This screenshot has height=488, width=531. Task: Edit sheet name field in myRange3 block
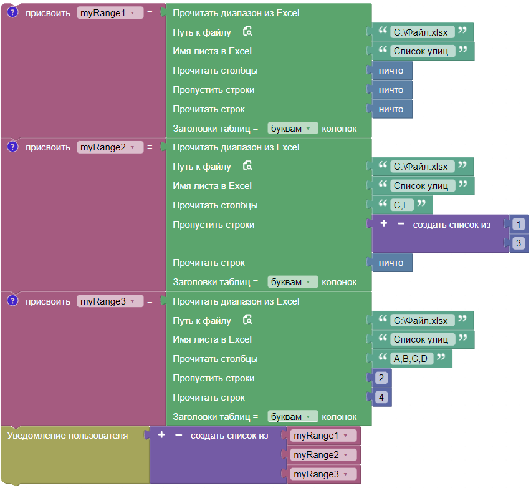[x=423, y=339]
